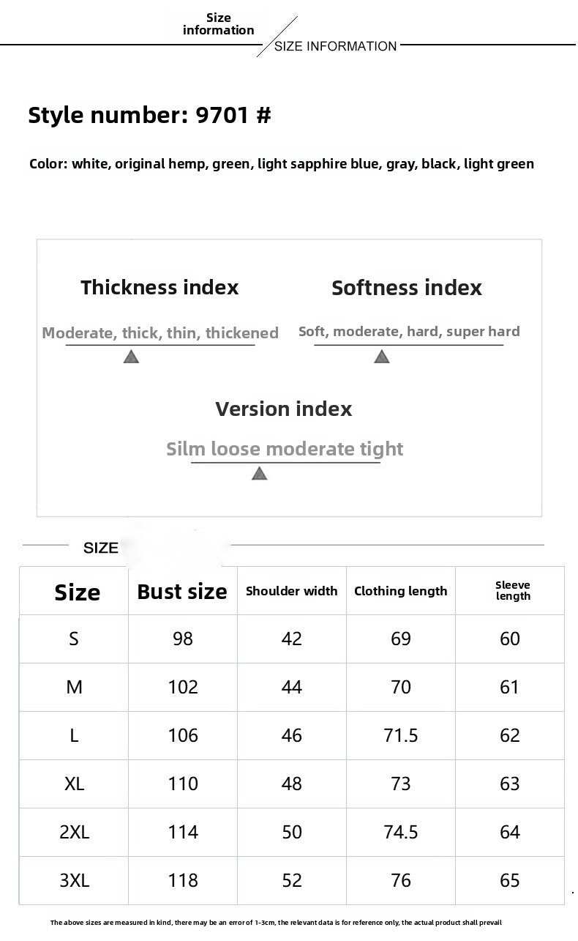The height and width of the screenshot is (941, 578).
Task: Select the bold "Size information" tab label
Action: pyautogui.click(x=218, y=24)
